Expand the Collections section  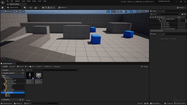pyautogui.click(x=2, y=100)
